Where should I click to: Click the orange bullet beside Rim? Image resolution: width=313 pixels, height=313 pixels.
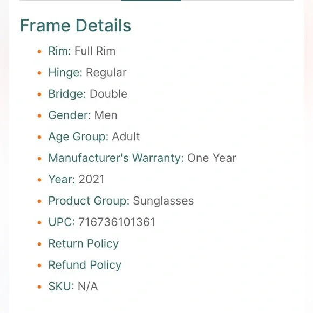point(39,52)
